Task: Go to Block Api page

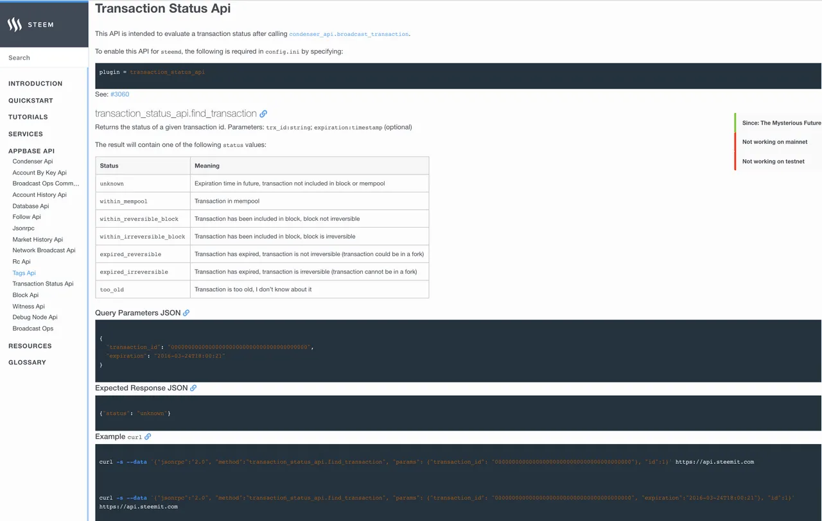Action: (26, 295)
